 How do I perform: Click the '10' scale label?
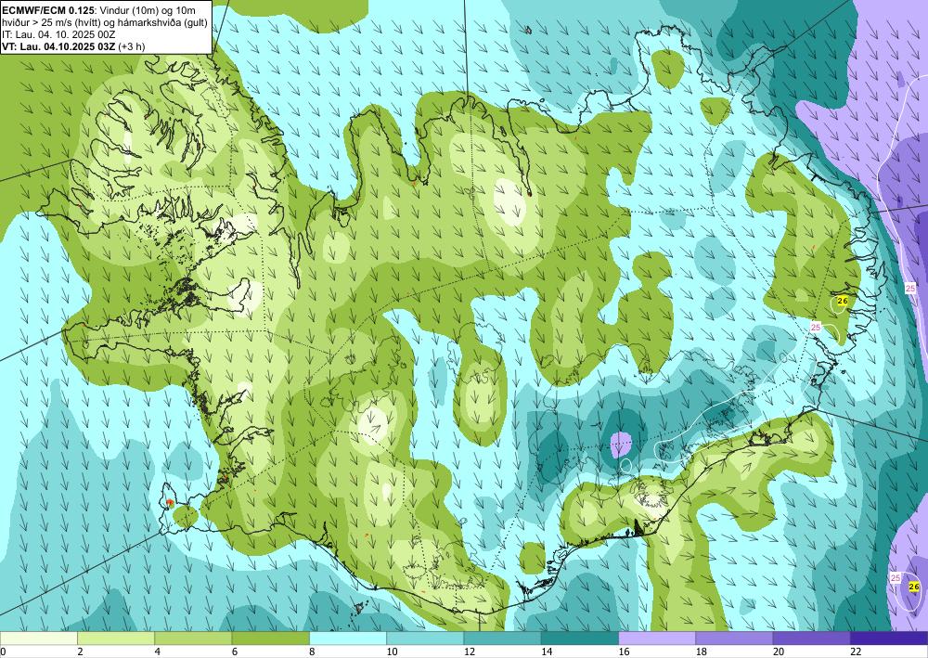pos(392,652)
